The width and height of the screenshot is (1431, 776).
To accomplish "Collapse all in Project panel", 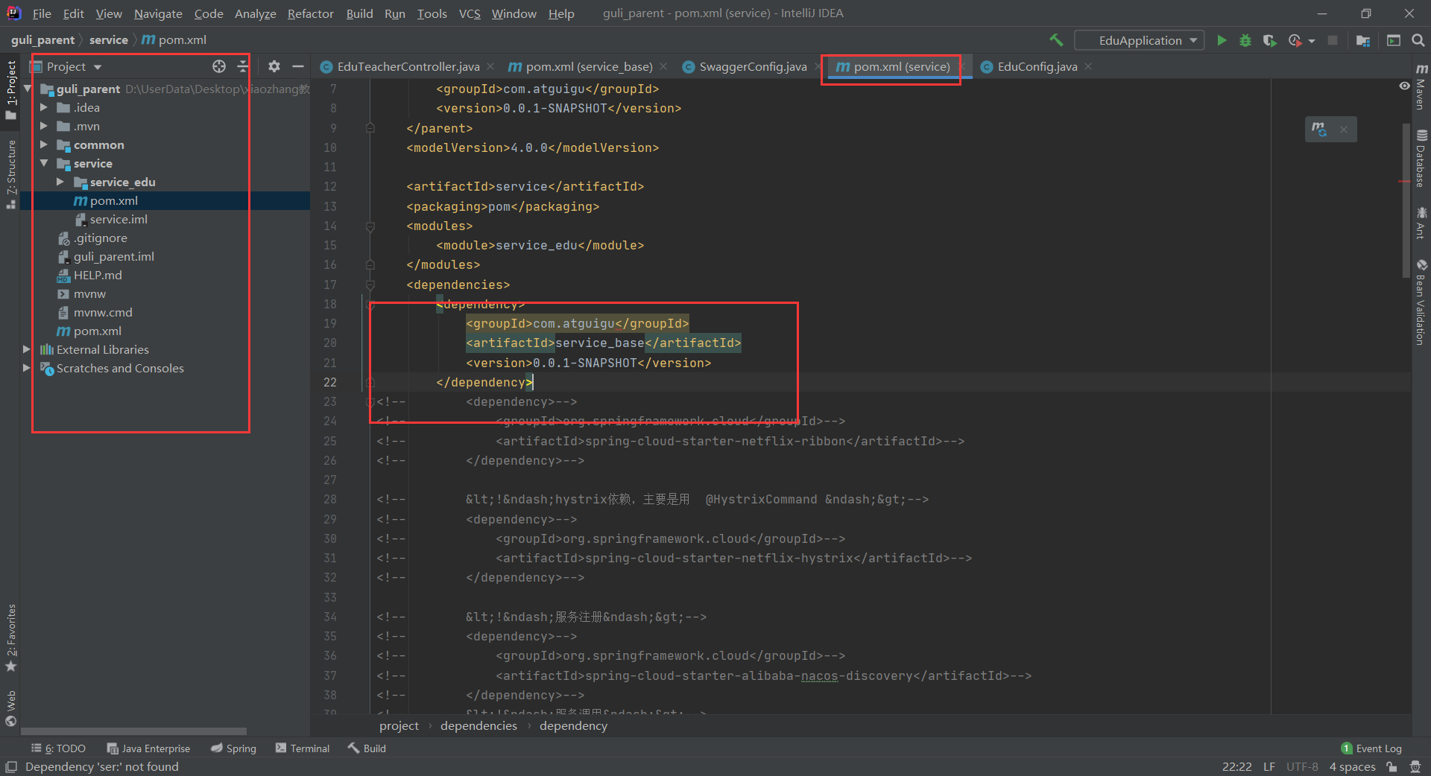I will [242, 66].
